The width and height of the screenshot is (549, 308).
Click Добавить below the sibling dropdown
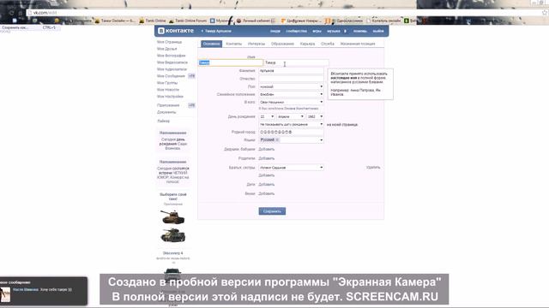tap(267, 175)
